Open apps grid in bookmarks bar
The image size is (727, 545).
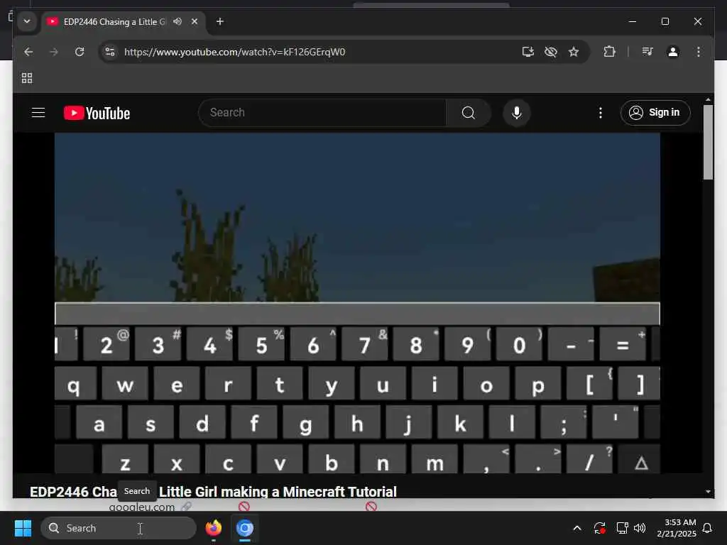[27, 78]
